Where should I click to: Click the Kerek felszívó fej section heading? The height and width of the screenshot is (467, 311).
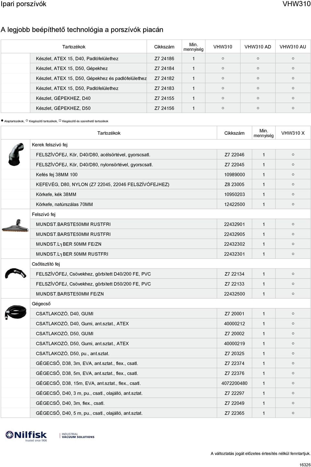click(x=50, y=145)
